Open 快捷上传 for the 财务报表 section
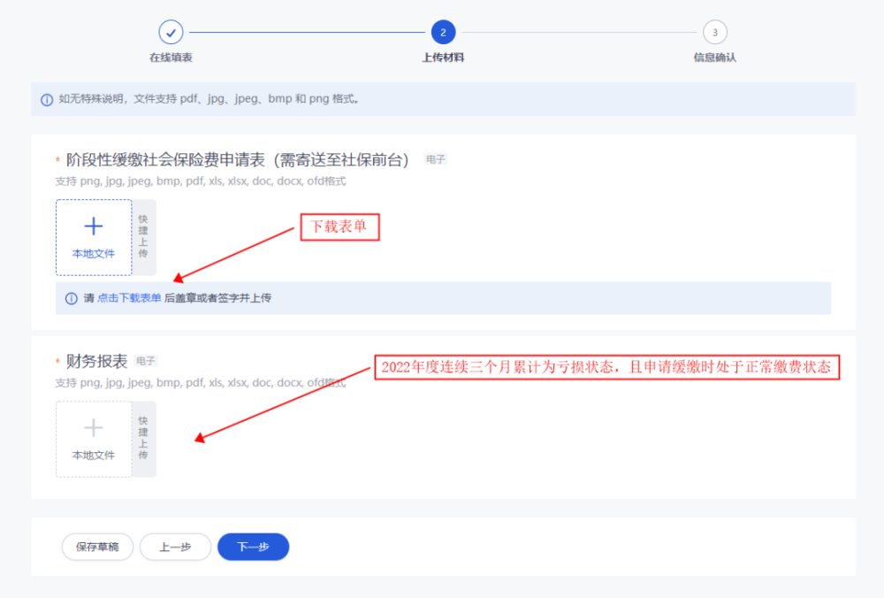Image resolution: width=884 pixels, height=598 pixels. 144,439
